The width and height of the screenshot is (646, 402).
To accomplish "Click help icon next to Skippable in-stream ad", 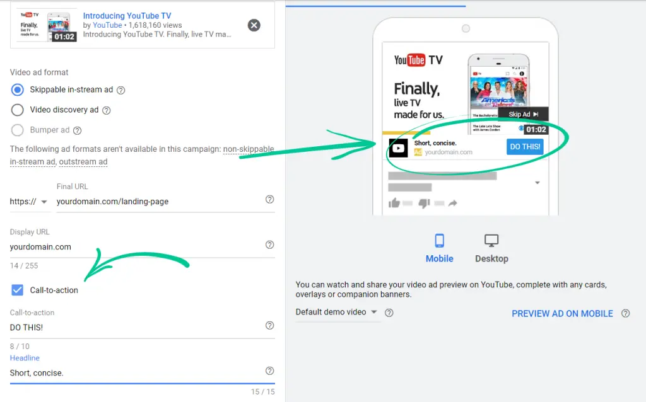I will (x=121, y=90).
